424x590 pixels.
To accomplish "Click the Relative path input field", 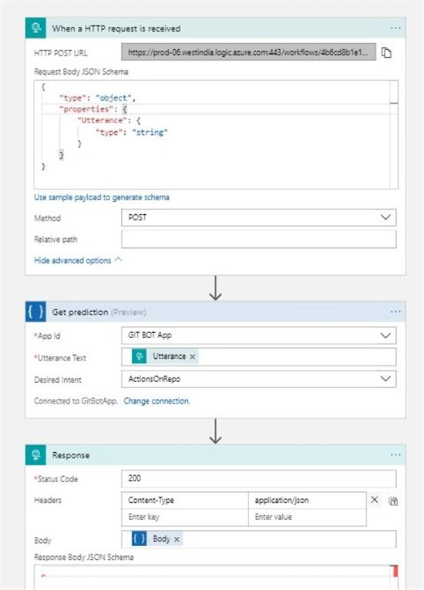I will (259, 240).
